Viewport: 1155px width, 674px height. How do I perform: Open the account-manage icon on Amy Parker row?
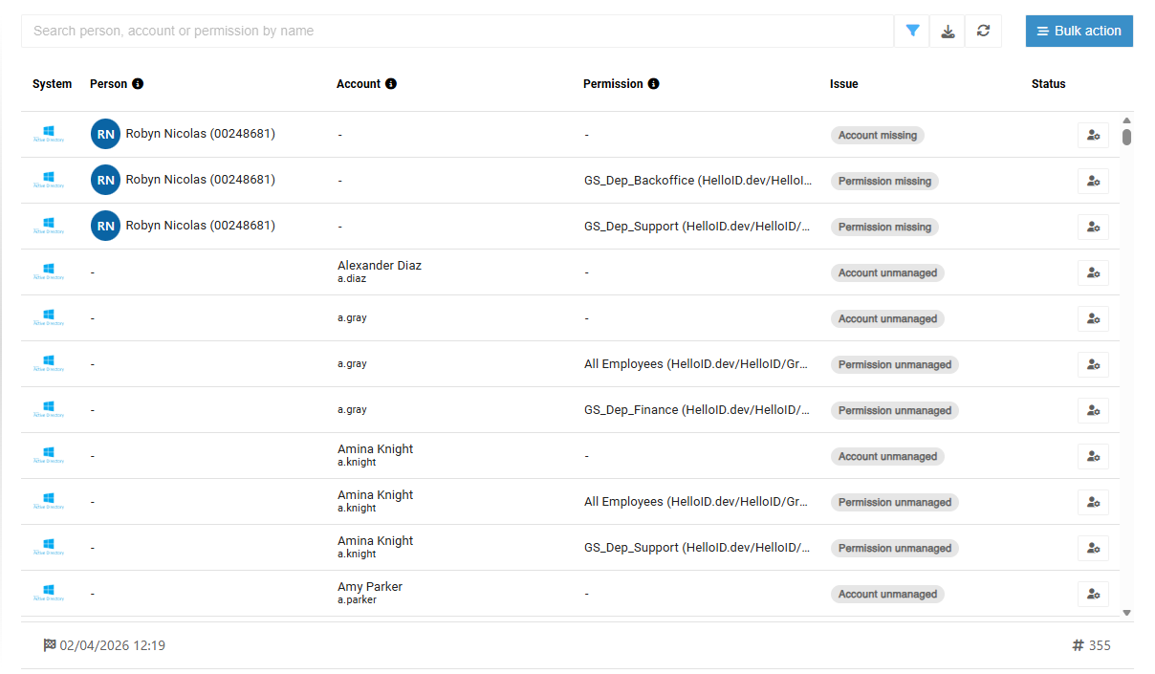click(1093, 594)
